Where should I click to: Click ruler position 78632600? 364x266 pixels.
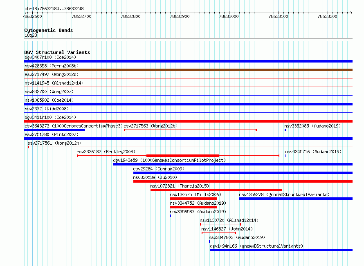[x=32, y=16]
